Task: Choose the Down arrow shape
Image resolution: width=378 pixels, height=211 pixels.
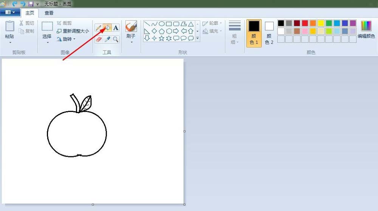Action: 147,38
